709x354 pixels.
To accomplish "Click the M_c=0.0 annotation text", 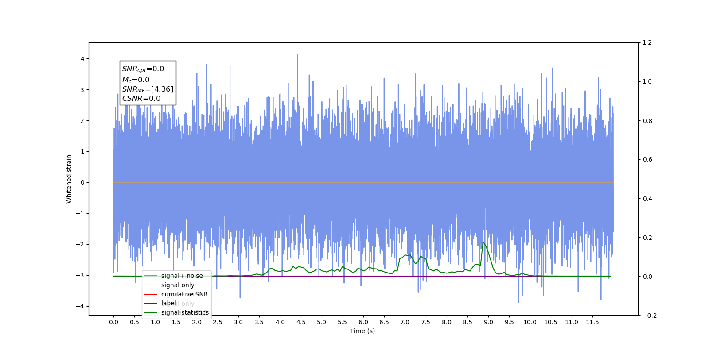I will click(x=136, y=80).
